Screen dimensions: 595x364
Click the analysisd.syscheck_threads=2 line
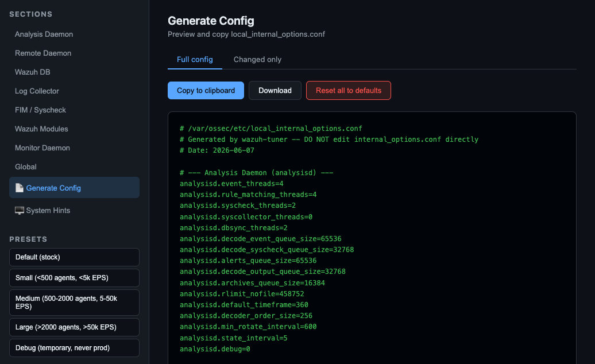pyautogui.click(x=238, y=206)
